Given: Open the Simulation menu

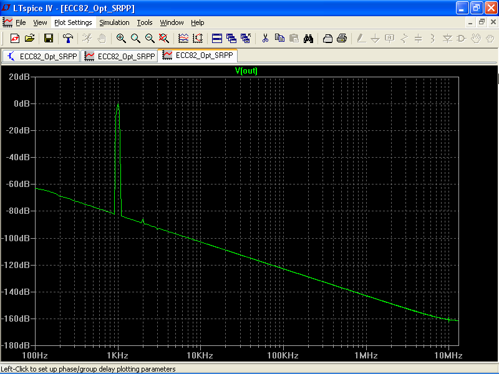Looking at the screenshot, I should click(114, 22).
